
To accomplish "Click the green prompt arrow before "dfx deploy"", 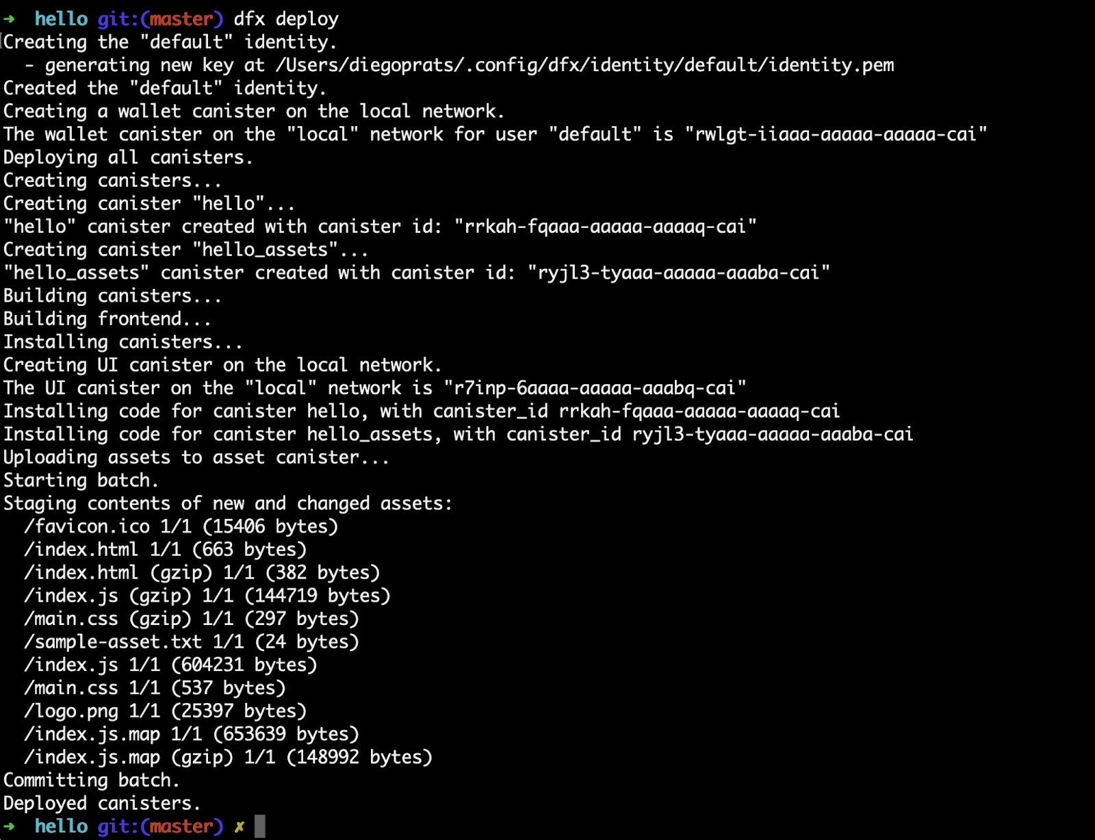I will click(x=9, y=19).
